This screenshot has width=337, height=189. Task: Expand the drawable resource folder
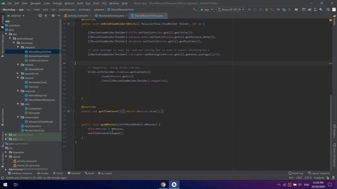tap(6, 152)
